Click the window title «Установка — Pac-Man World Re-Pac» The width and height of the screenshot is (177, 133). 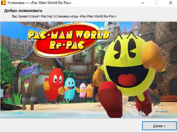click(x=39, y=3)
